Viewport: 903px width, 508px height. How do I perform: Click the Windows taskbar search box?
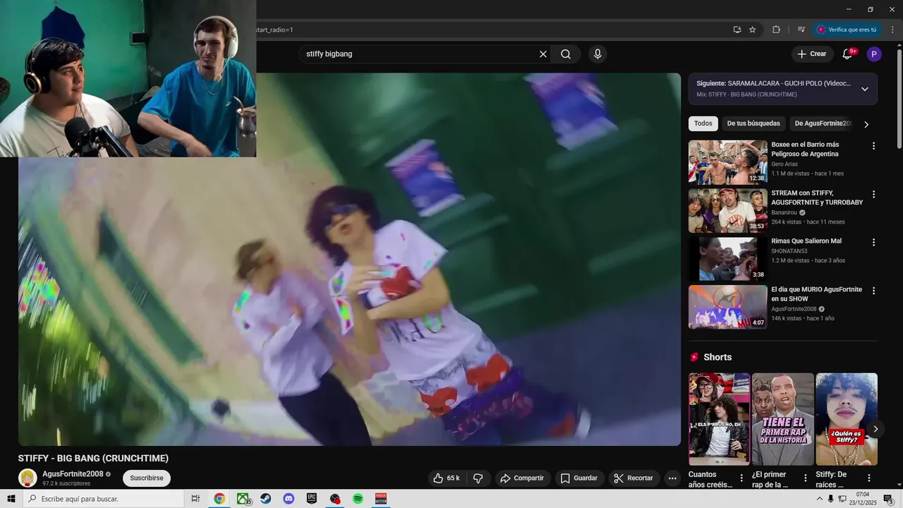pos(104,499)
